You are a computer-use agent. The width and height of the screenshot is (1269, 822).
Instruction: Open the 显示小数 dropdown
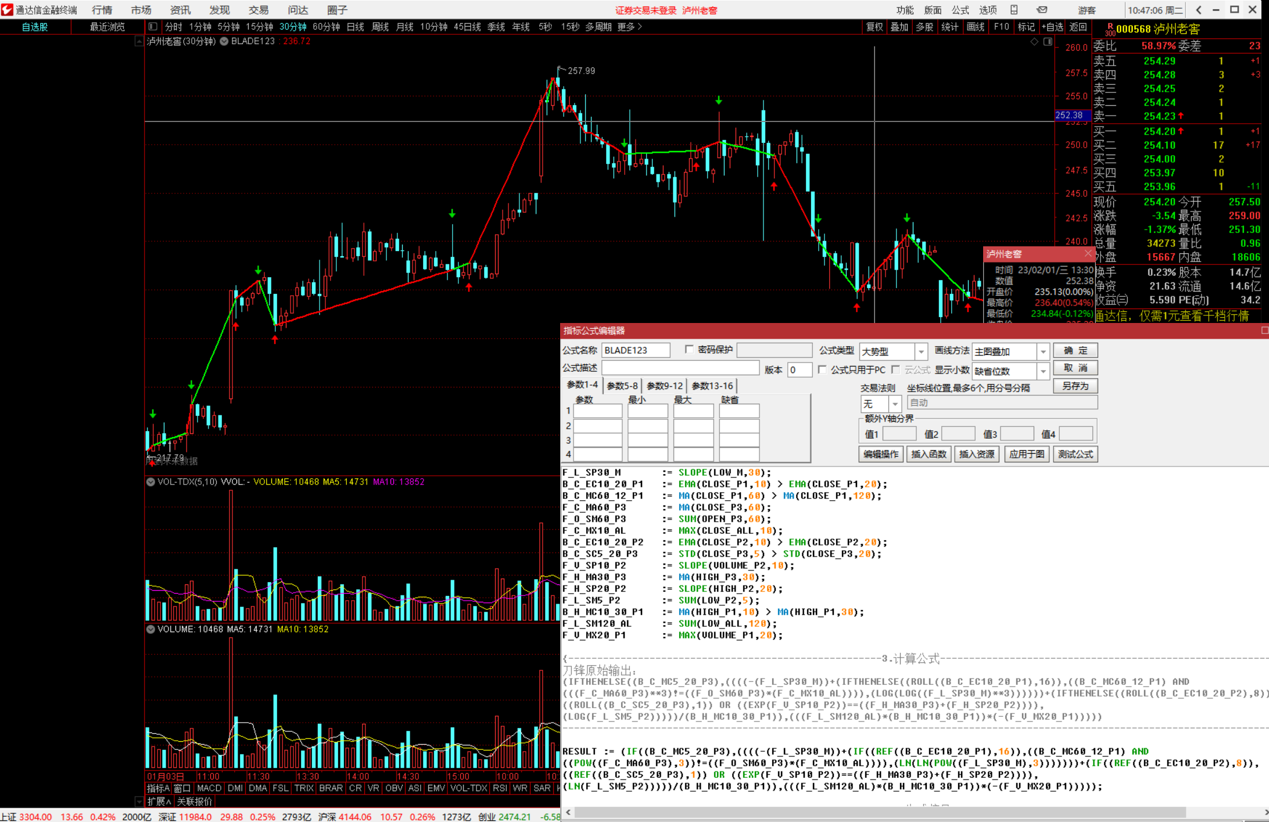point(1043,371)
